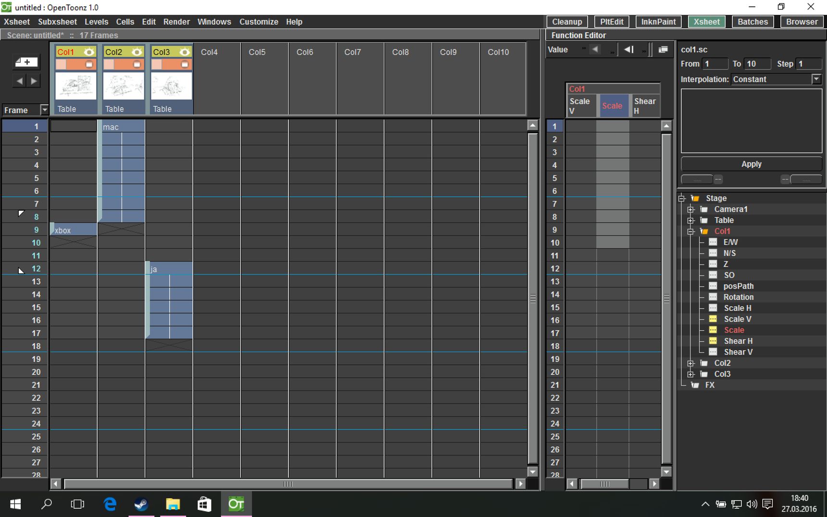Toggle Scale H channel icon
The height and width of the screenshot is (517, 827).
(x=713, y=308)
